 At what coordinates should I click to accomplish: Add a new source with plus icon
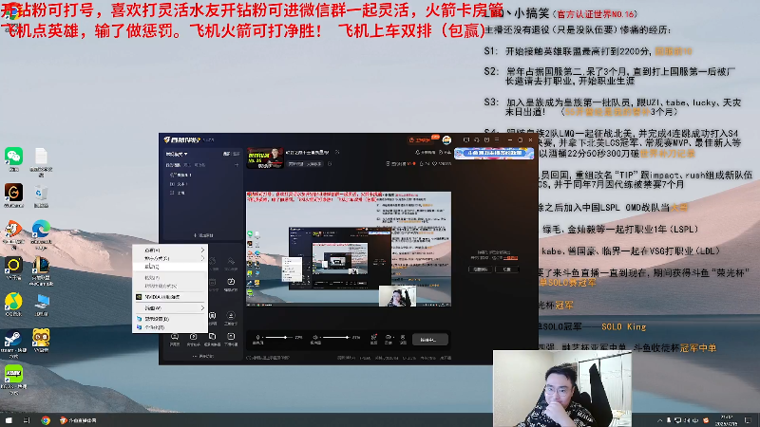tap(237, 165)
